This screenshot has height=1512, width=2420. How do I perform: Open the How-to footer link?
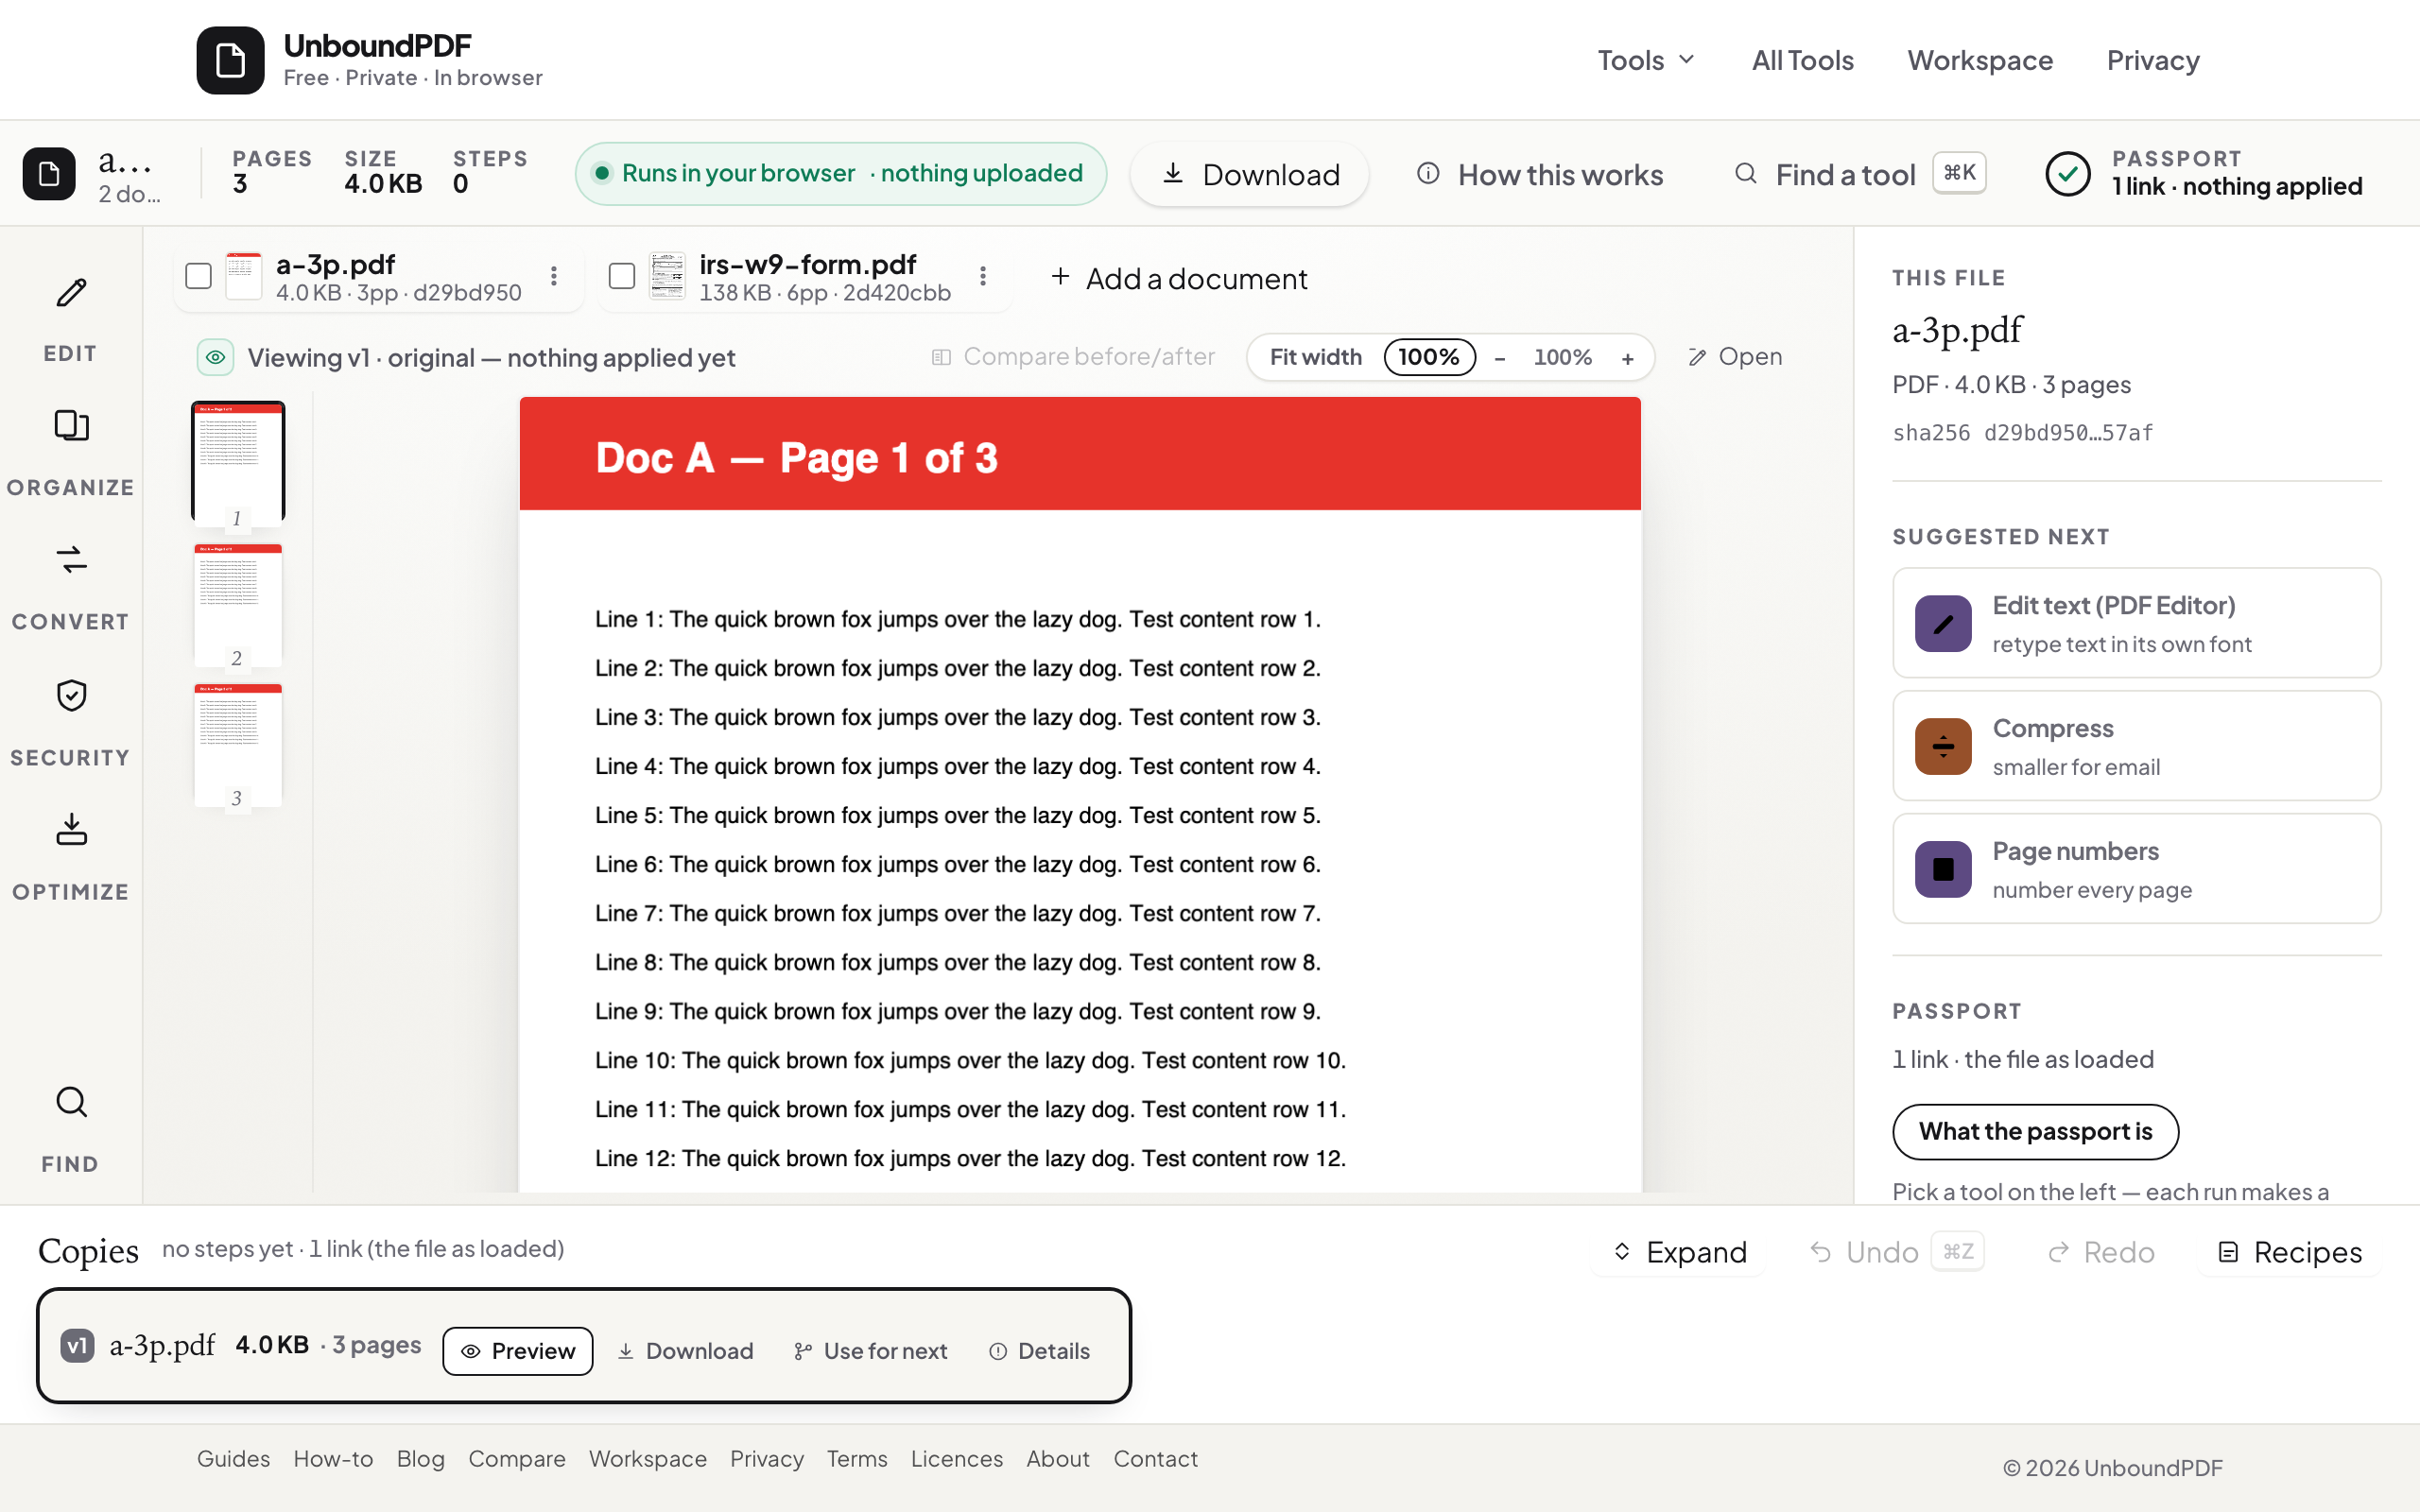333,1459
